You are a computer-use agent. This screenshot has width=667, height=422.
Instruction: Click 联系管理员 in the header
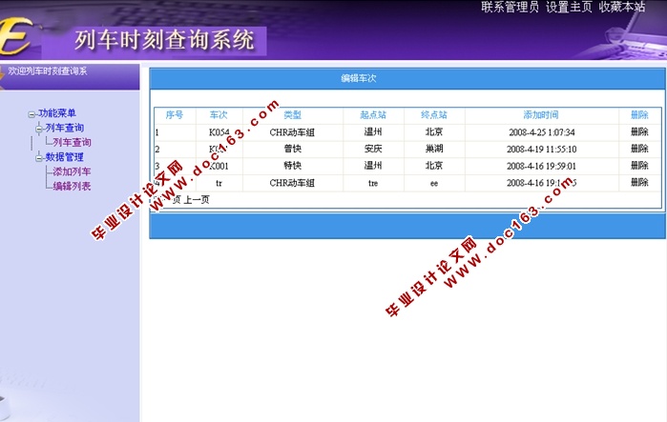pos(510,7)
